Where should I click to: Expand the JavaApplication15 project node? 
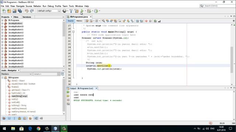pyautogui.click(x=3, y=42)
